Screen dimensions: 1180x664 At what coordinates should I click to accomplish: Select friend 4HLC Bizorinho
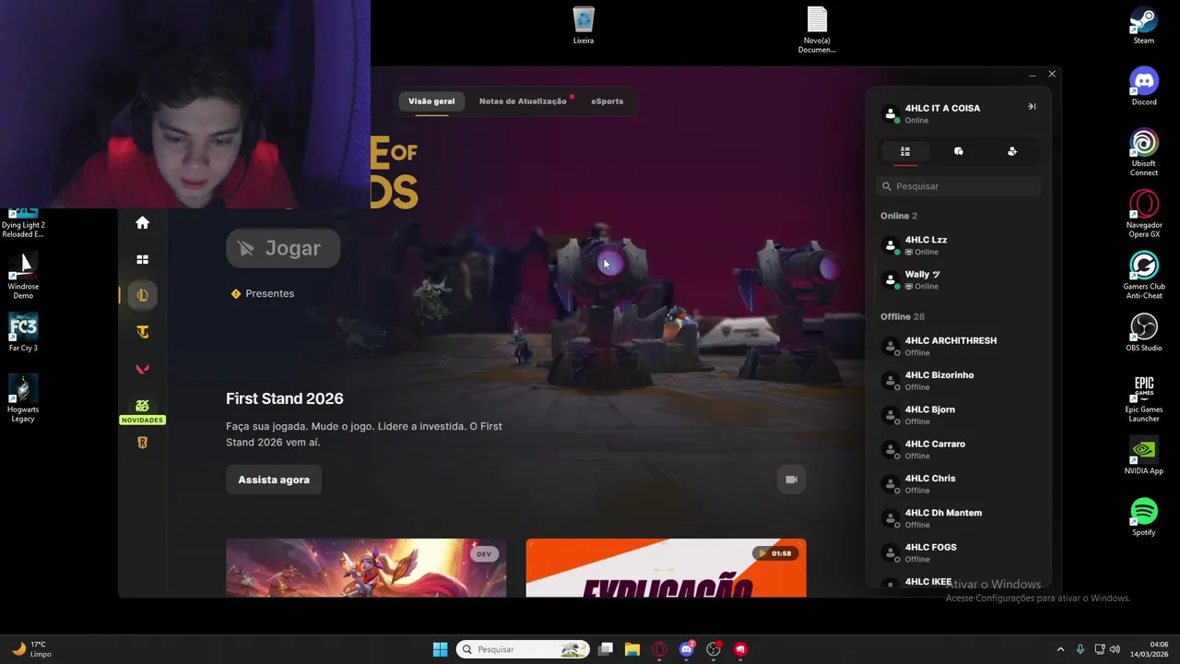(x=959, y=381)
